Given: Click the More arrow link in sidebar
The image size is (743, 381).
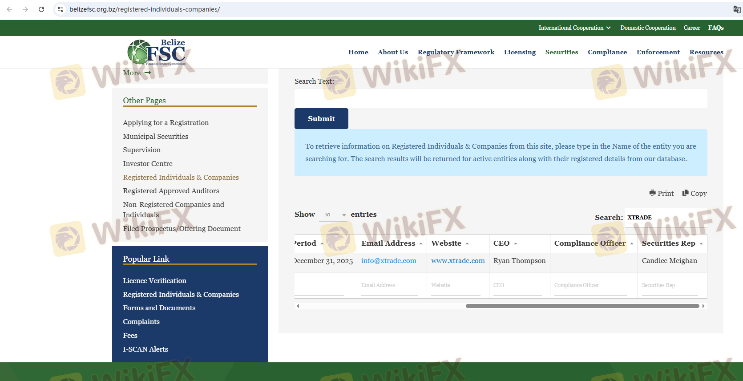Looking at the screenshot, I should coord(137,73).
